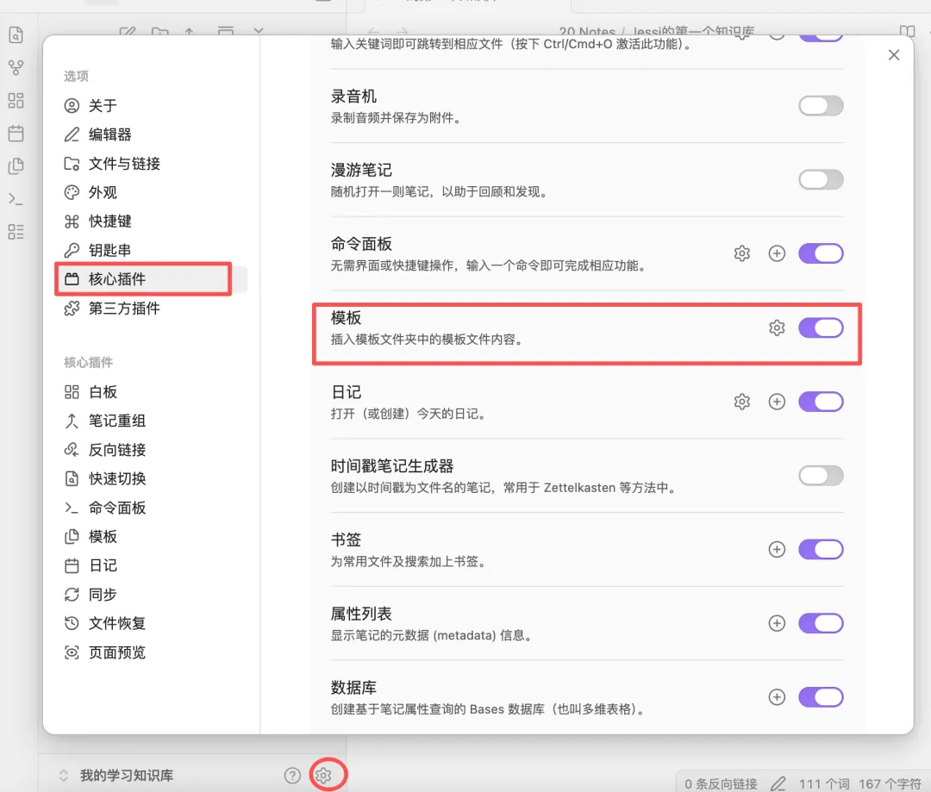The width and height of the screenshot is (931, 792).
Task: Open canvas icon in left ribbon
Action: tap(16, 100)
